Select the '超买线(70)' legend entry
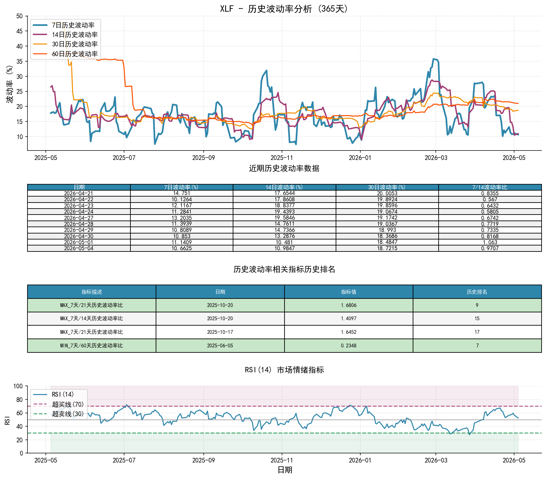The width and height of the screenshot is (546, 478). tap(59, 404)
